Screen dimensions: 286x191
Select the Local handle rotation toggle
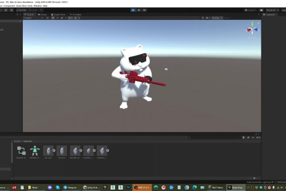[x=33, y=10]
